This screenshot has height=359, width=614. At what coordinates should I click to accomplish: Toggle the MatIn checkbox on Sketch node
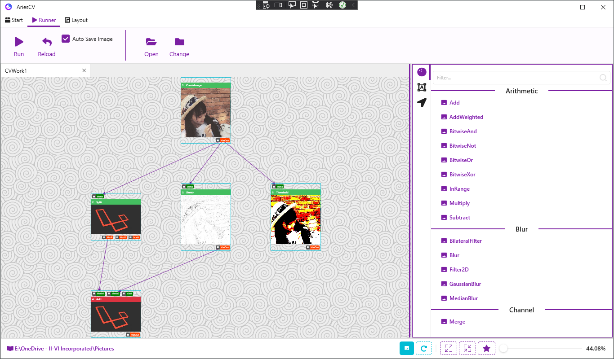(184, 186)
